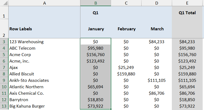Screen dimensions: 204x110
Task: Click January value $156,760 for Acme Corp
Action: 96,54
